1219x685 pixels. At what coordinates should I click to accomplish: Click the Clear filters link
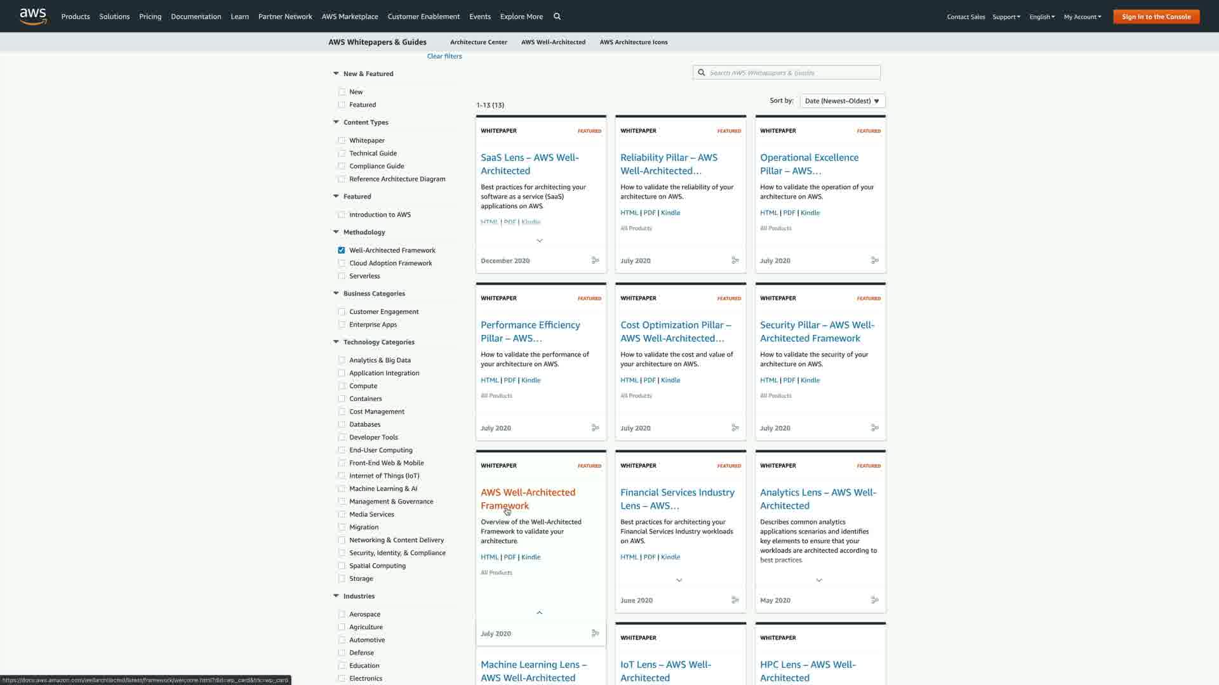point(444,56)
